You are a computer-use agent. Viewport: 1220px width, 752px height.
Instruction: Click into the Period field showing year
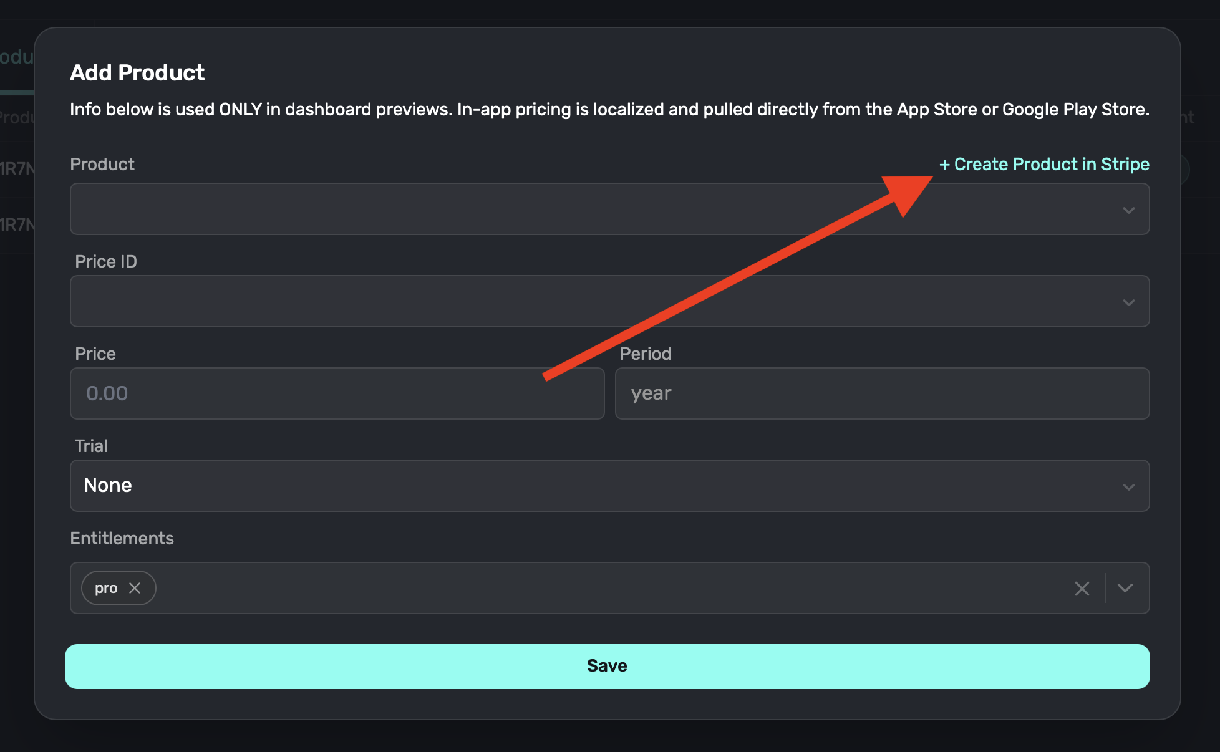(882, 393)
